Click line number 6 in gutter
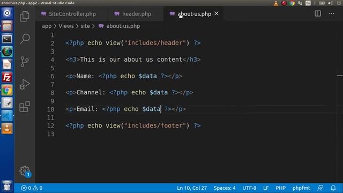 [x=53, y=76]
